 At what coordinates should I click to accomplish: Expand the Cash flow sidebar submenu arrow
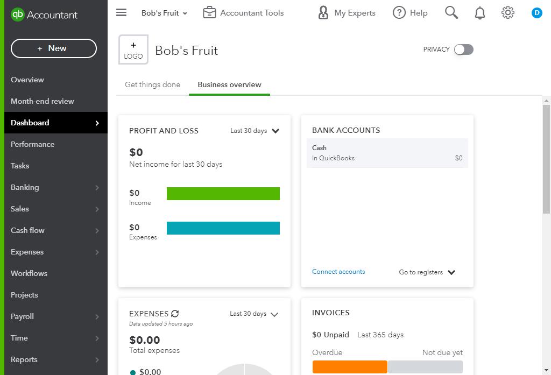coord(97,231)
